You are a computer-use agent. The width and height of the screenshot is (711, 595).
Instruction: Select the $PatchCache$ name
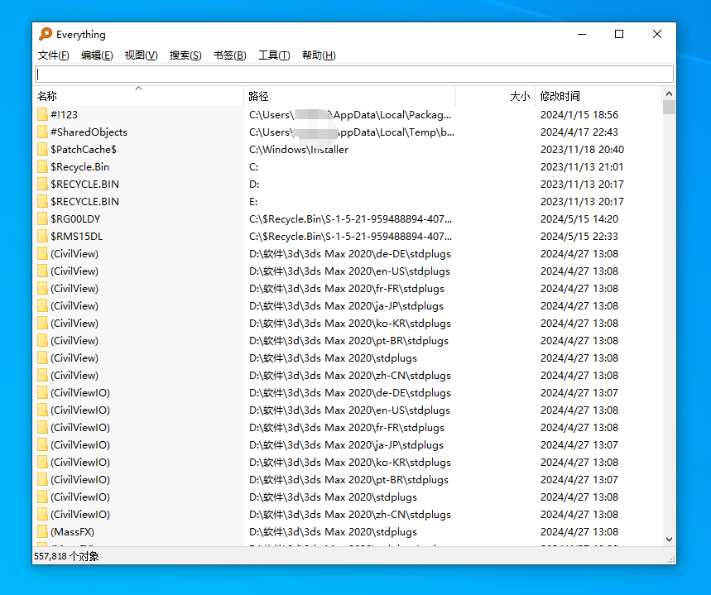(x=84, y=150)
